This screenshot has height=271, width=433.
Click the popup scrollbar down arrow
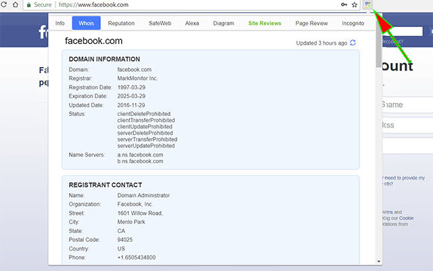(378, 260)
